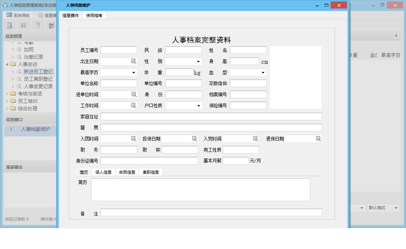Screen dimensions: 406x249
Task: Open the 退保日期 date picker
Action: coord(318,138)
